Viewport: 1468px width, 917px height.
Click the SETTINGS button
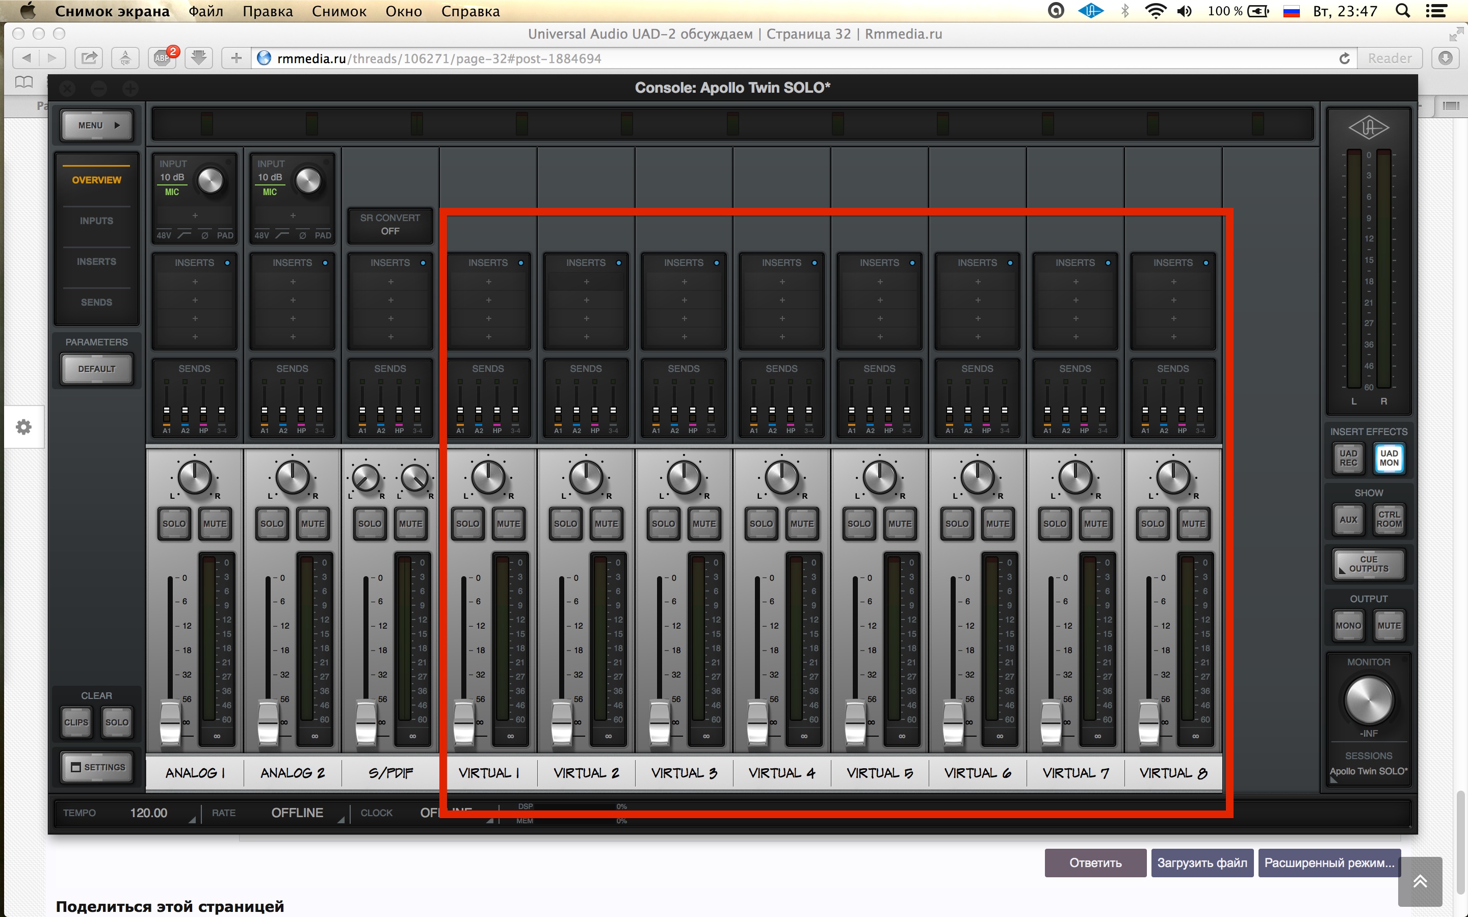[x=97, y=767]
